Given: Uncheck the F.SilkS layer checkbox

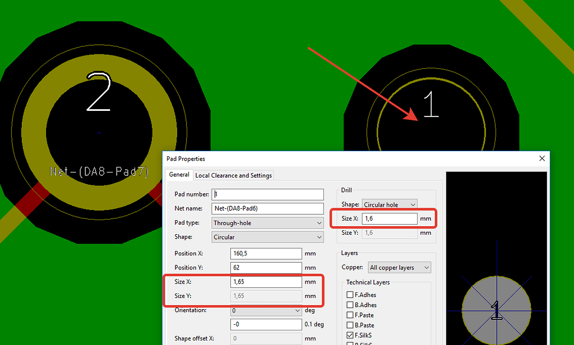Looking at the screenshot, I should coord(350,335).
